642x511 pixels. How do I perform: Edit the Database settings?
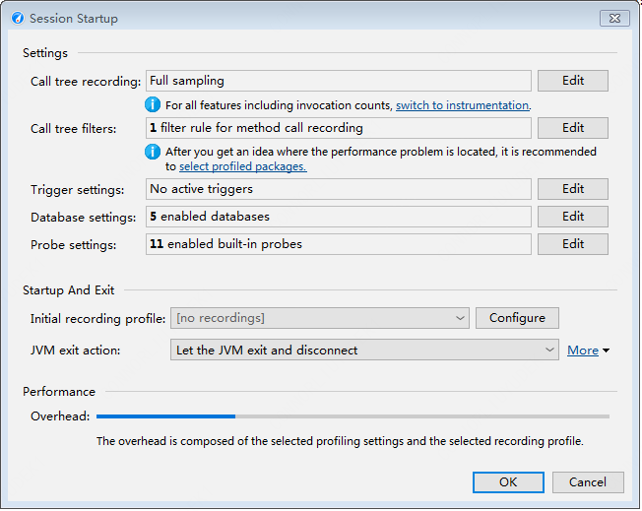coord(572,217)
